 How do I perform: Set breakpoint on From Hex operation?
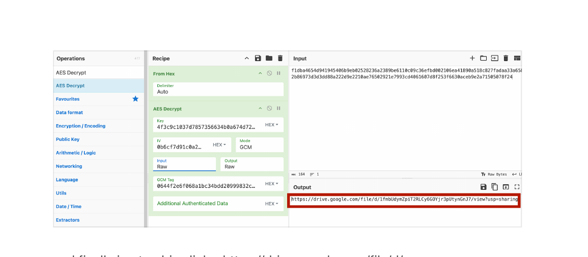tap(278, 73)
